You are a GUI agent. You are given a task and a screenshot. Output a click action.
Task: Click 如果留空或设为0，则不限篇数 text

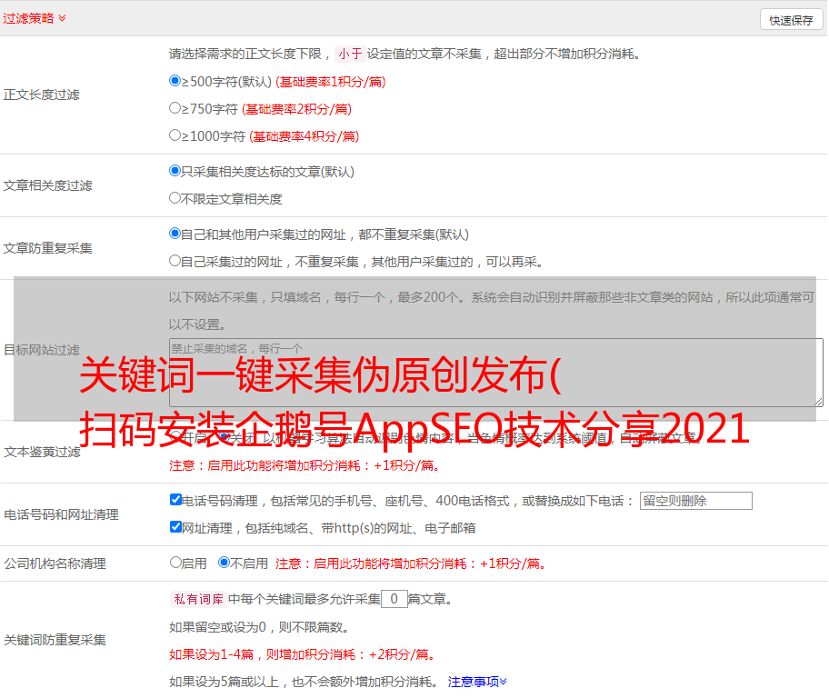(259, 627)
